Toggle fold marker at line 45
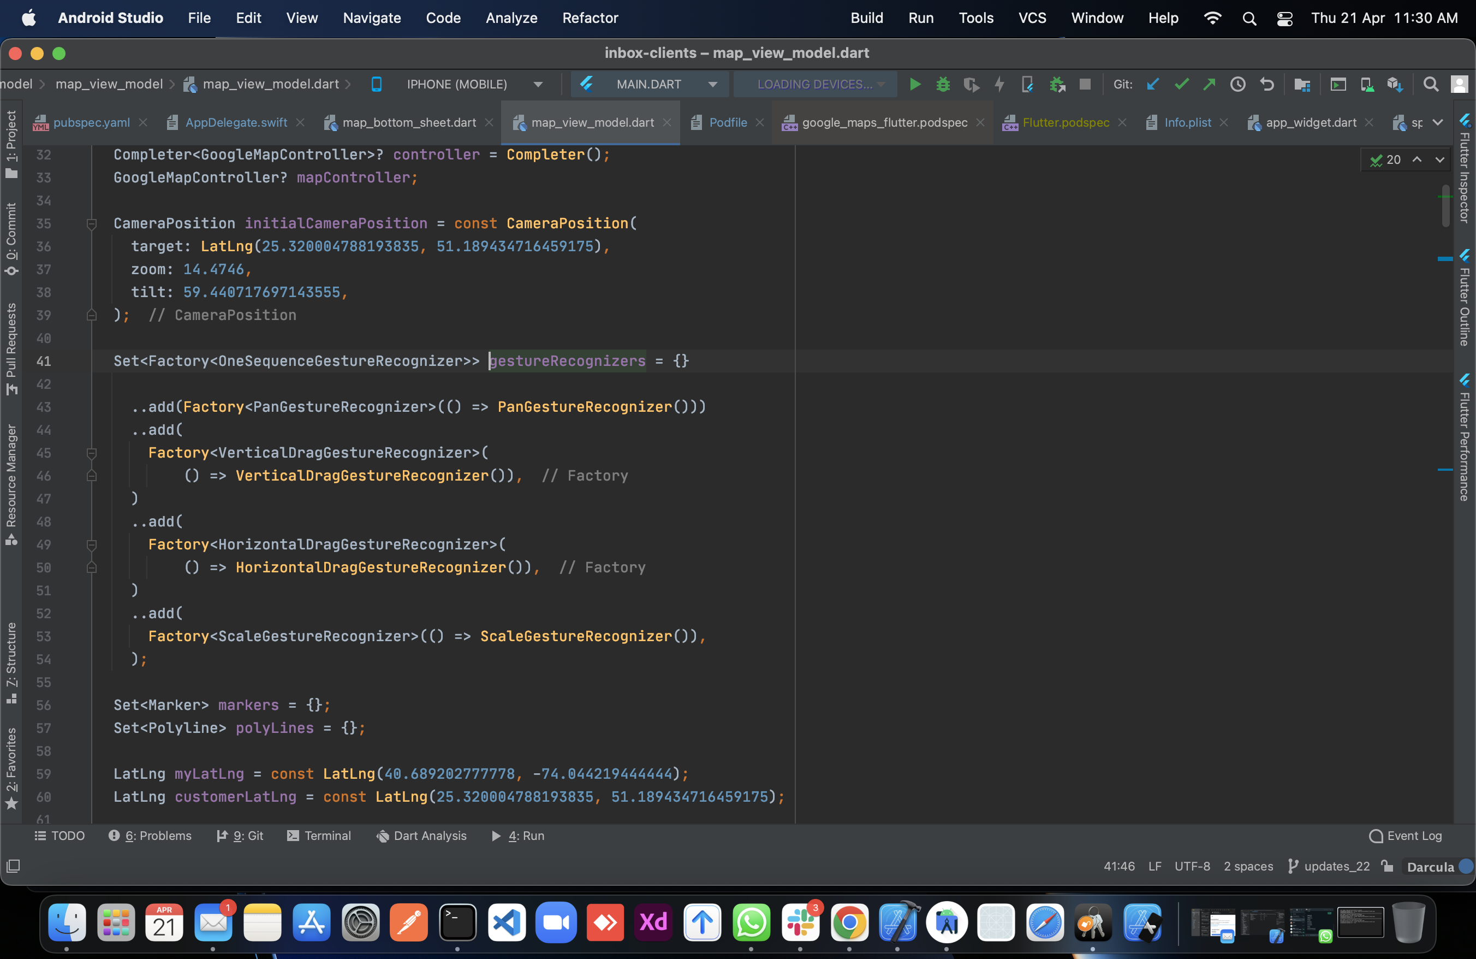The width and height of the screenshot is (1476, 959). click(x=92, y=453)
